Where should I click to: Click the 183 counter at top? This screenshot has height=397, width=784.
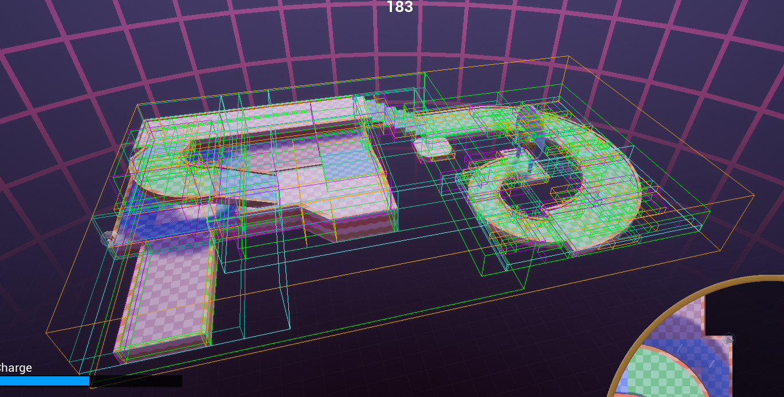coord(399,6)
